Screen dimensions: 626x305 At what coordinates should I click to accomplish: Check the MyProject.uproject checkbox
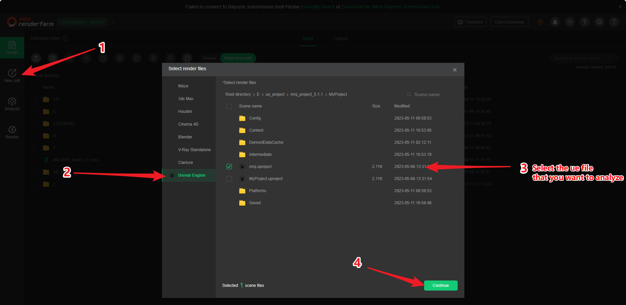pos(229,179)
